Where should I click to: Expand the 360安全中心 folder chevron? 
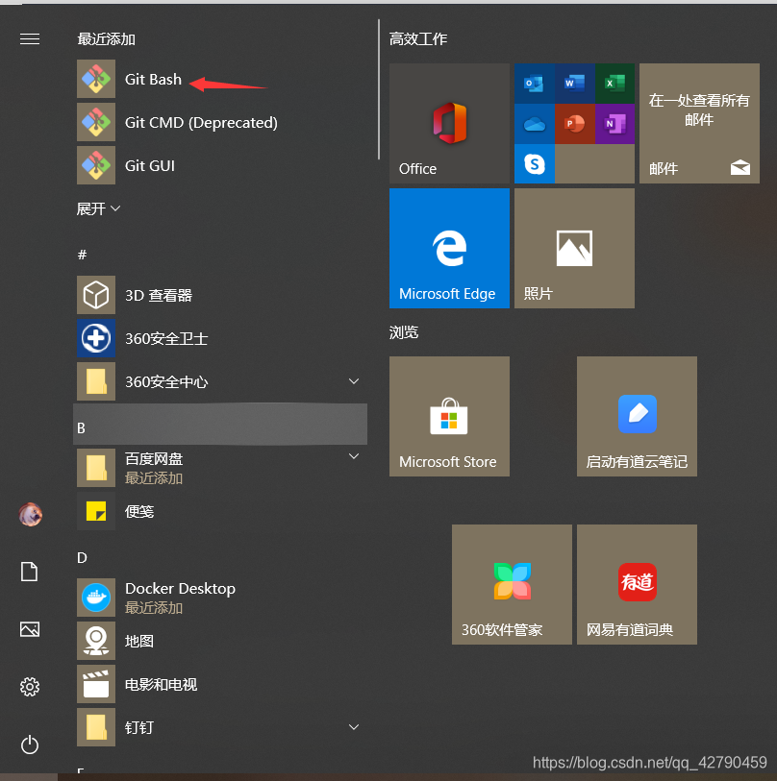(354, 381)
